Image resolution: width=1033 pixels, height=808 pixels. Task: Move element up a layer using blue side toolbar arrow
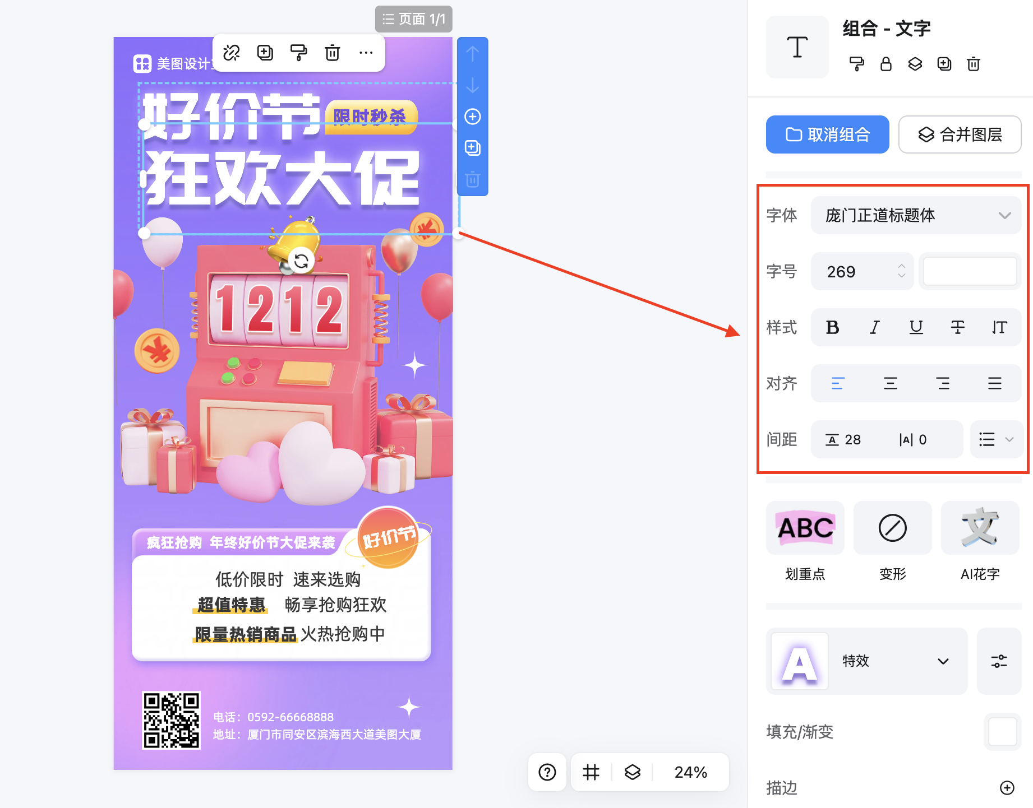click(x=472, y=54)
